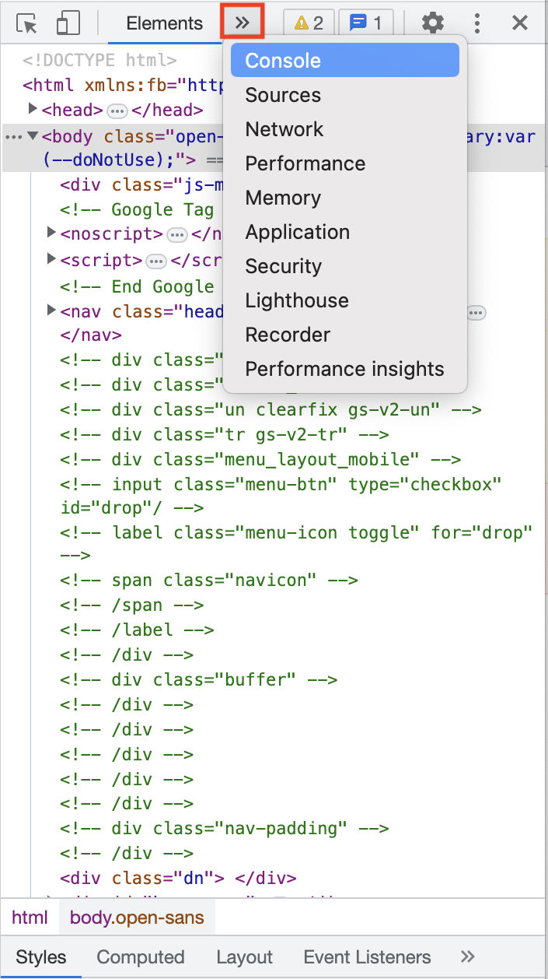The height and width of the screenshot is (979, 548).
Task: Click the html breadcrumb link
Action: 30,918
